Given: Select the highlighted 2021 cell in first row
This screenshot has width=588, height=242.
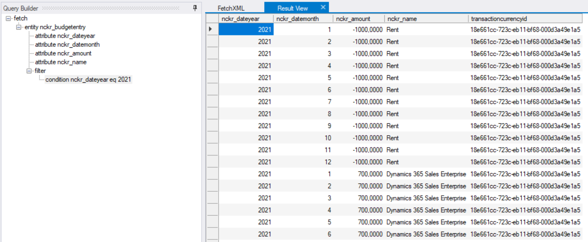Looking at the screenshot, I should coord(246,29).
